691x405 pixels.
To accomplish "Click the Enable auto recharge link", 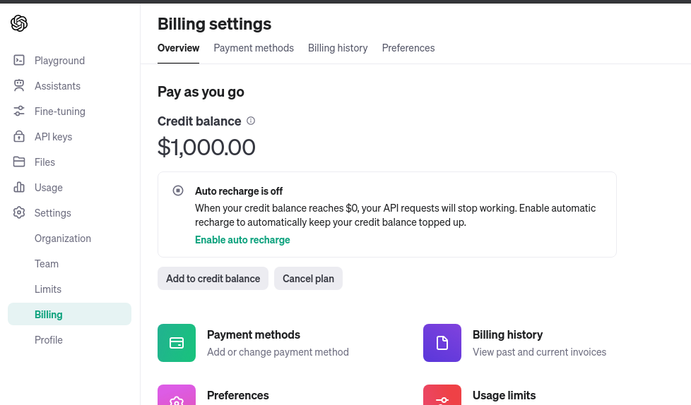I will pos(242,240).
